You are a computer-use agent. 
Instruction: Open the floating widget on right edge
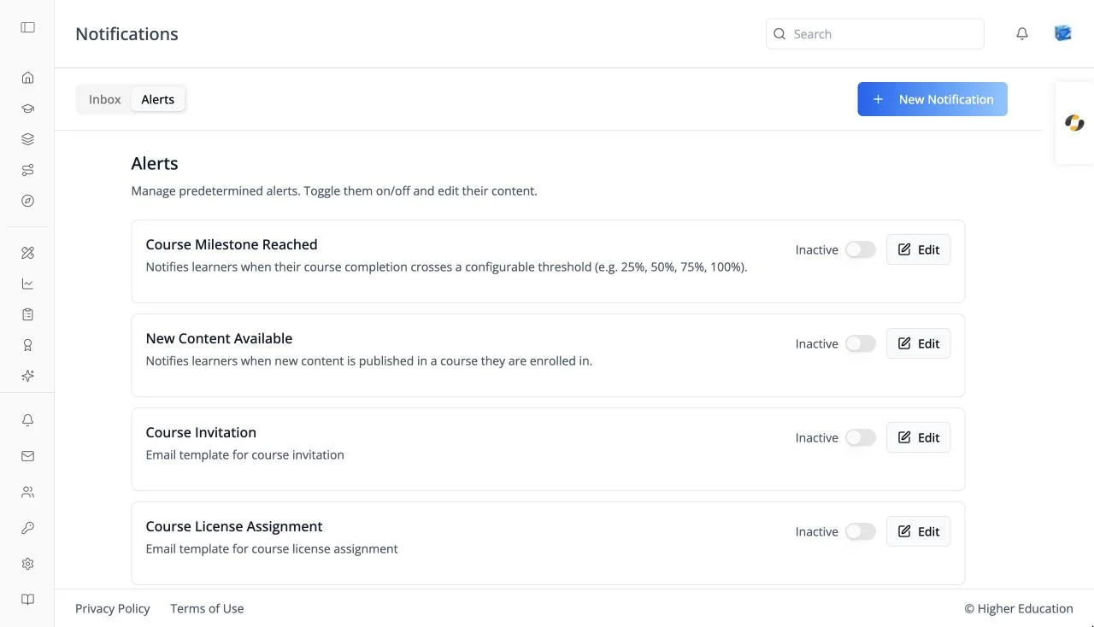coord(1074,123)
